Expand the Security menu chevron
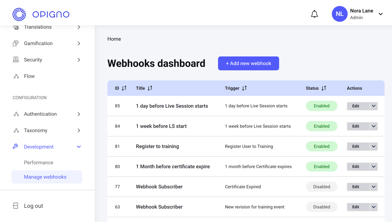The width and height of the screenshot is (392, 222). click(79, 60)
